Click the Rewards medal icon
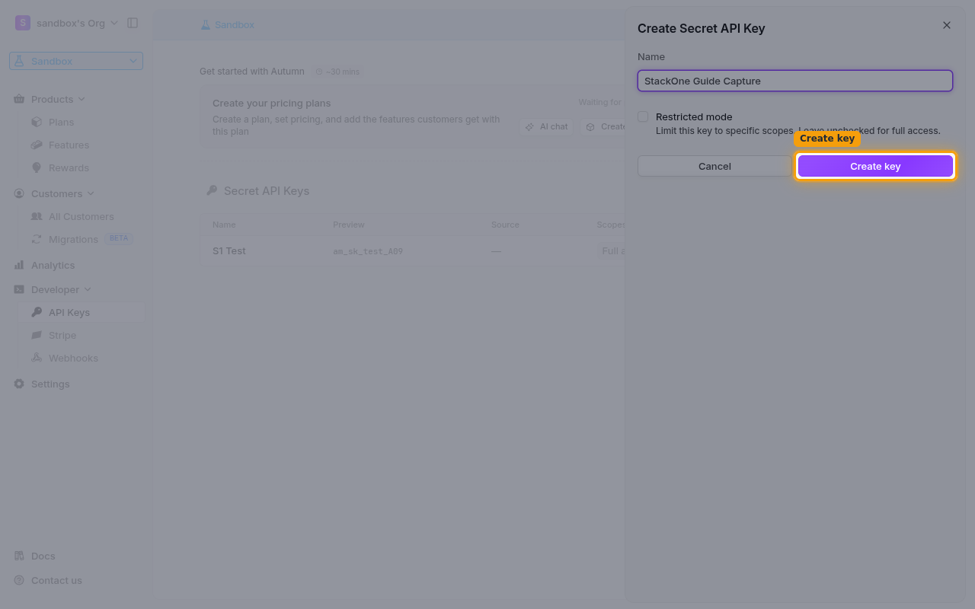975x609 pixels. 37,167
